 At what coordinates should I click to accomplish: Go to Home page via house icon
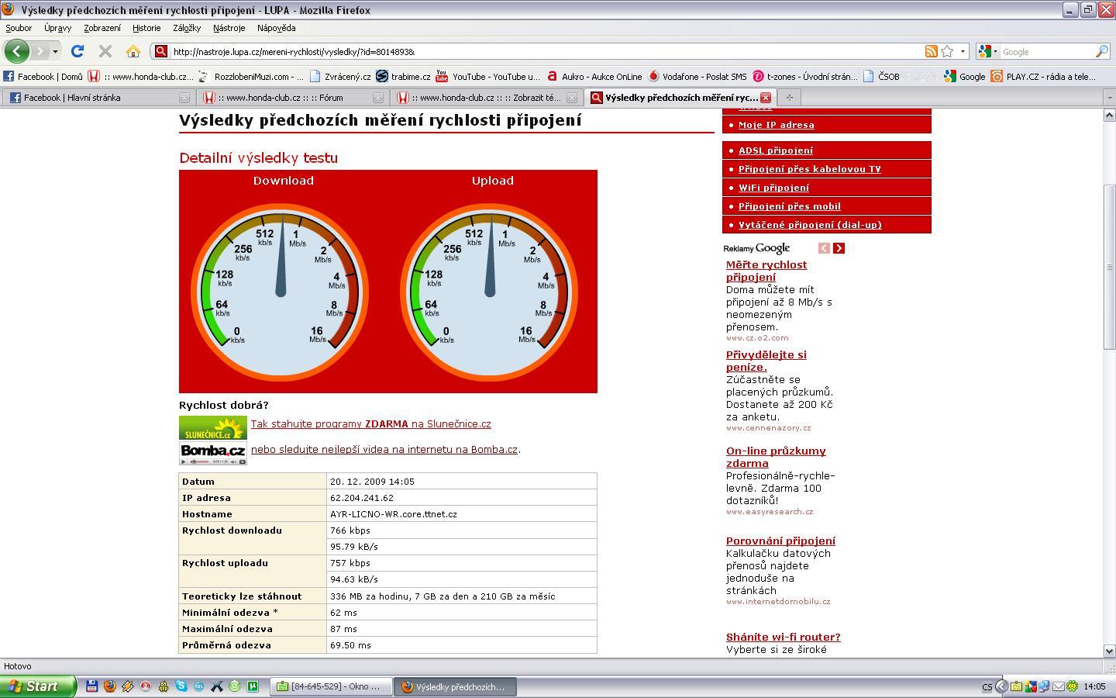(133, 51)
